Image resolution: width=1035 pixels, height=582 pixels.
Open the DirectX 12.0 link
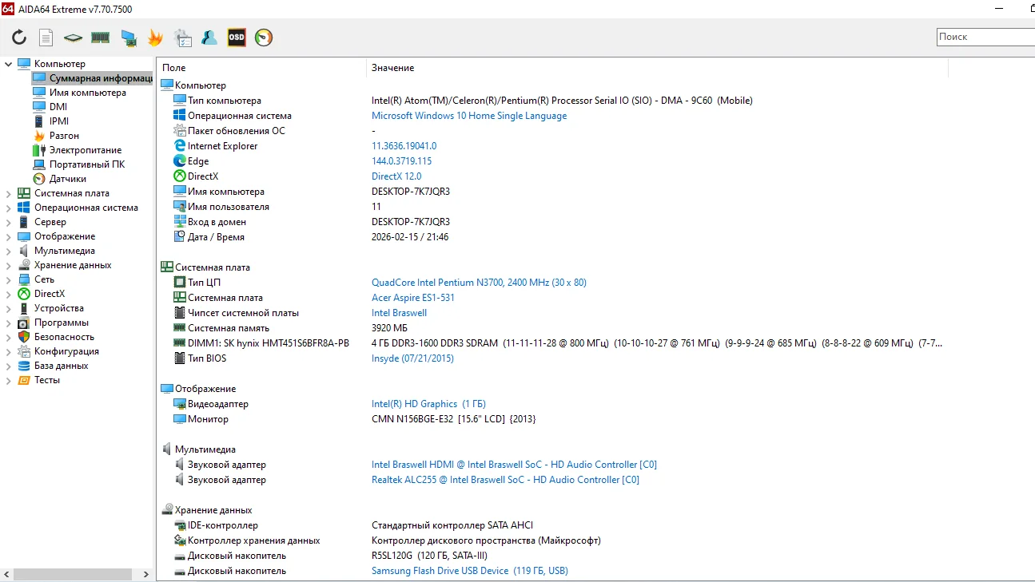(396, 176)
